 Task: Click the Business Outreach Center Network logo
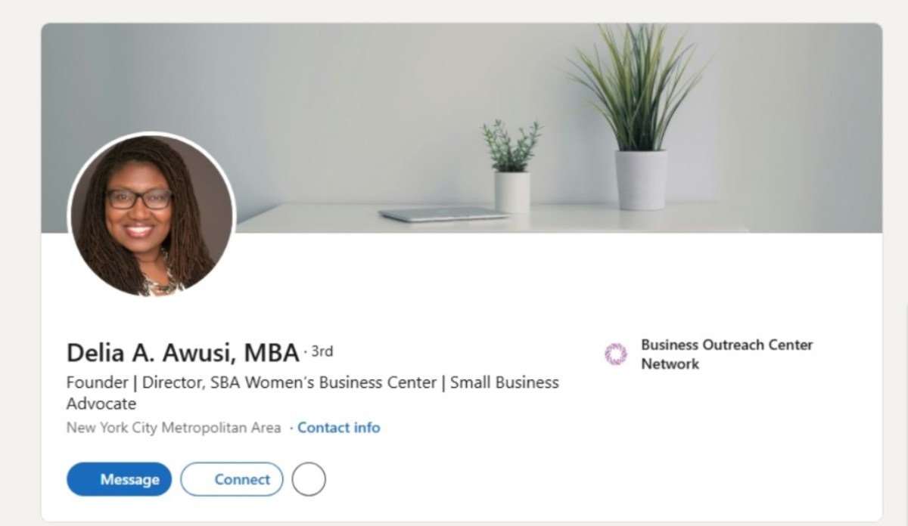[616, 354]
